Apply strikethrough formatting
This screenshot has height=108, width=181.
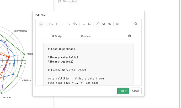pyautogui.click(x=69, y=24)
